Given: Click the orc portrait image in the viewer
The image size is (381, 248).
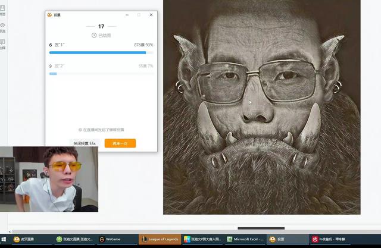Looking at the screenshot, I should [262, 107].
